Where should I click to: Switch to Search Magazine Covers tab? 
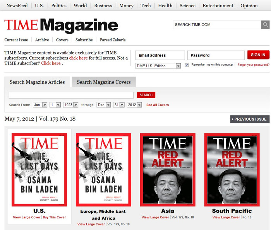(104, 82)
